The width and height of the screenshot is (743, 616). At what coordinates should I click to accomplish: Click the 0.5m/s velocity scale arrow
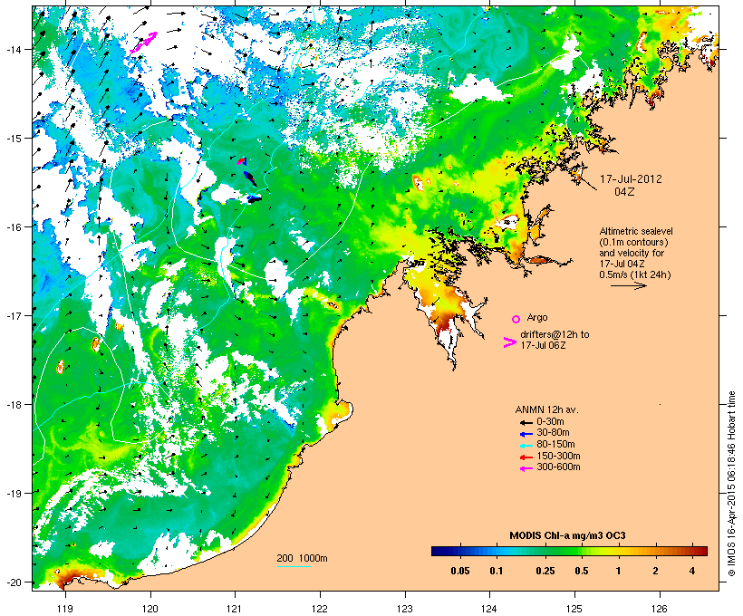(x=628, y=285)
